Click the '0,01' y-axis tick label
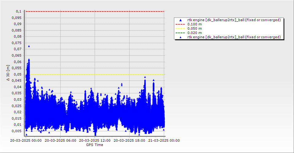The width and height of the screenshot is (294, 153). coord(18,125)
